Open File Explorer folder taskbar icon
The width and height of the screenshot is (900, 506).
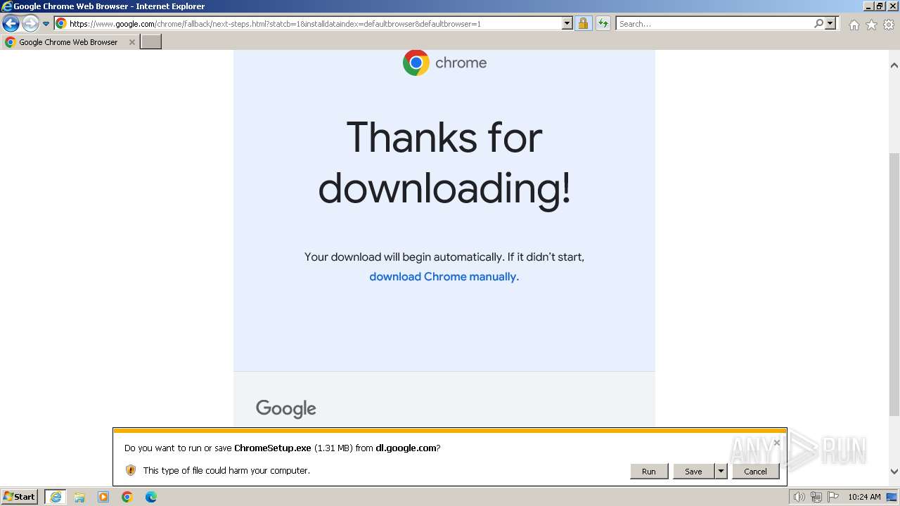pos(79,497)
